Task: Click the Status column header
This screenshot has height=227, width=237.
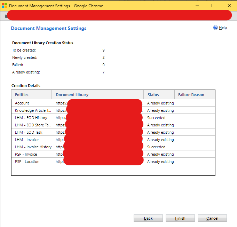Action: point(153,95)
